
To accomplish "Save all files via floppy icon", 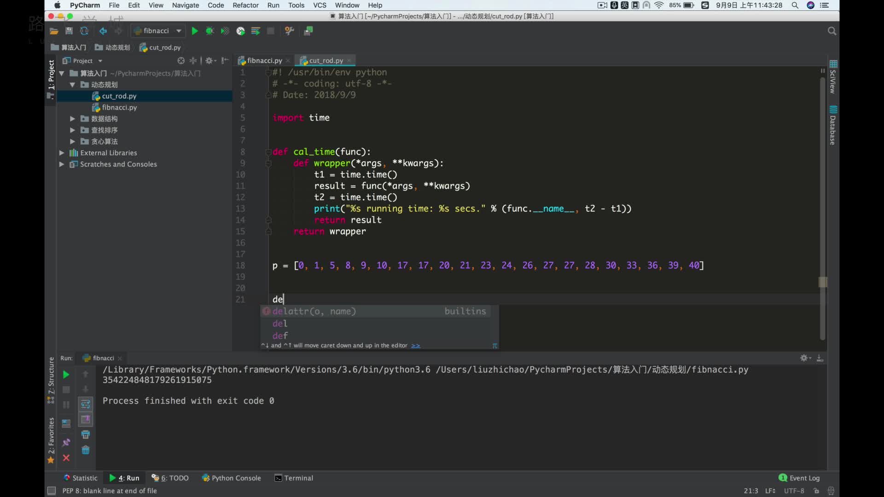I will (69, 31).
